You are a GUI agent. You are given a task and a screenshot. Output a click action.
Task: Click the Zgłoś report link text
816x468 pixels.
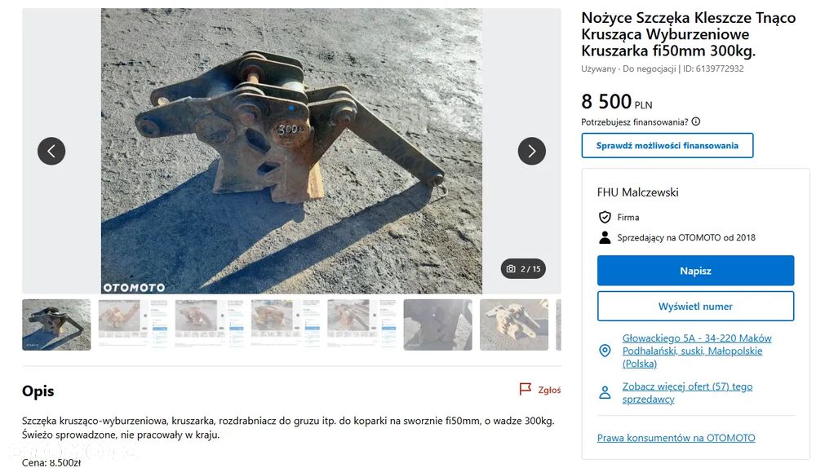(549, 390)
